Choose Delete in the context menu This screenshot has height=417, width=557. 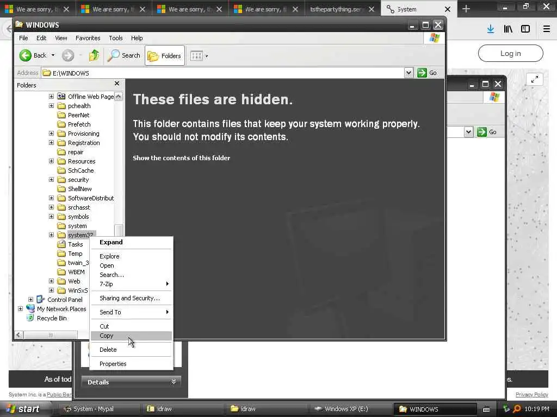tap(131, 350)
